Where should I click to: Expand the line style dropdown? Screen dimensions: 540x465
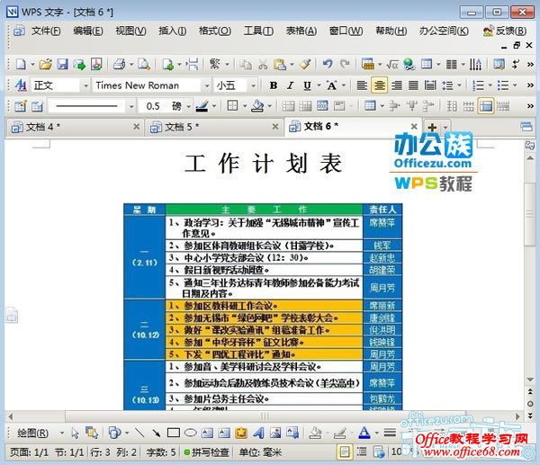(130, 106)
